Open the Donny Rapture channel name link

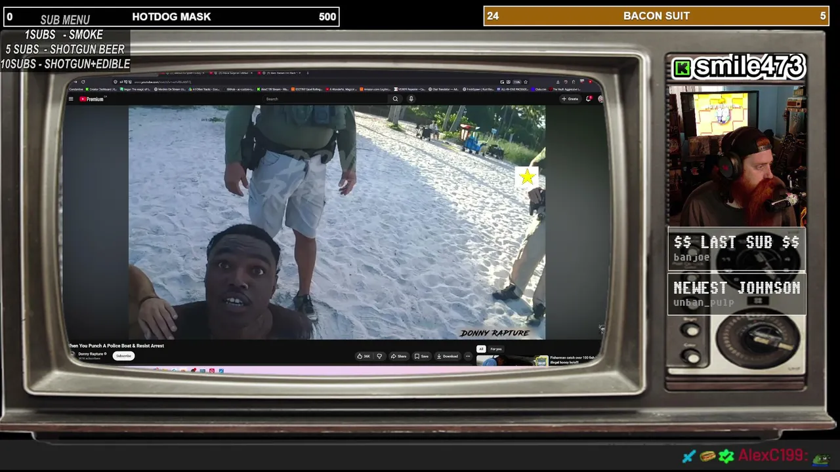click(x=91, y=354)
